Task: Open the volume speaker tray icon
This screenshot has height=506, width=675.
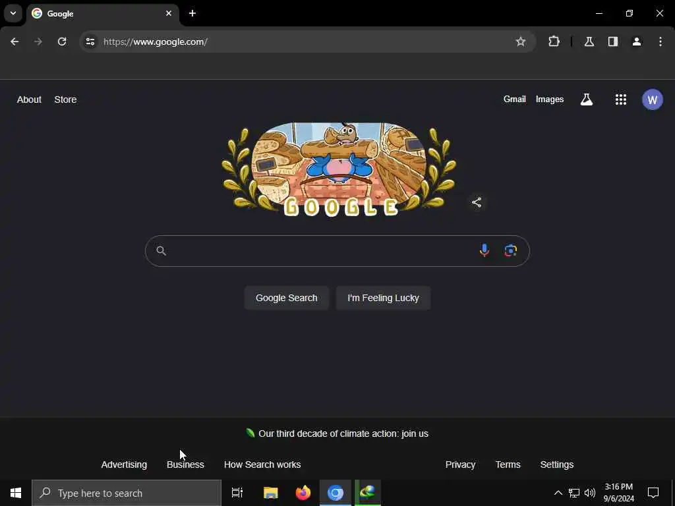Action: point(590,493)
